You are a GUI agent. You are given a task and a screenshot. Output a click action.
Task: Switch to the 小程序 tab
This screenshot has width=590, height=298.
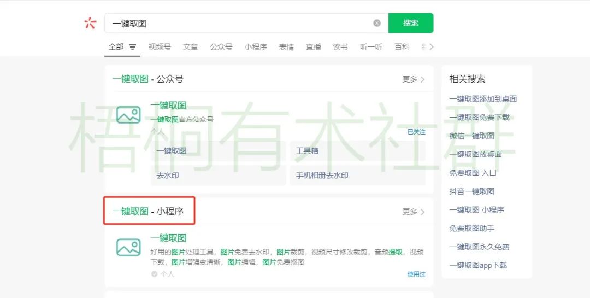click(x=256, y=47)
